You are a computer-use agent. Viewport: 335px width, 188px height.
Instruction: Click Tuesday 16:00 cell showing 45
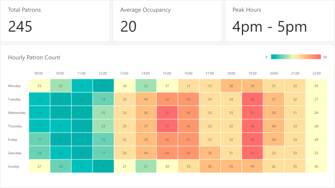tap(189, 99)
